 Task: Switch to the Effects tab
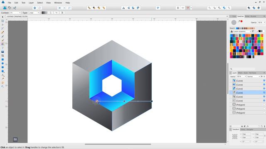coord(240,73)
